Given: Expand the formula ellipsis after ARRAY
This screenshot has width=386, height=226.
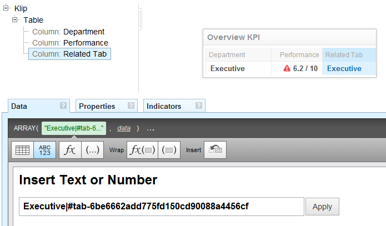Looking at the screenshot, I should click(x=151, y=128).
